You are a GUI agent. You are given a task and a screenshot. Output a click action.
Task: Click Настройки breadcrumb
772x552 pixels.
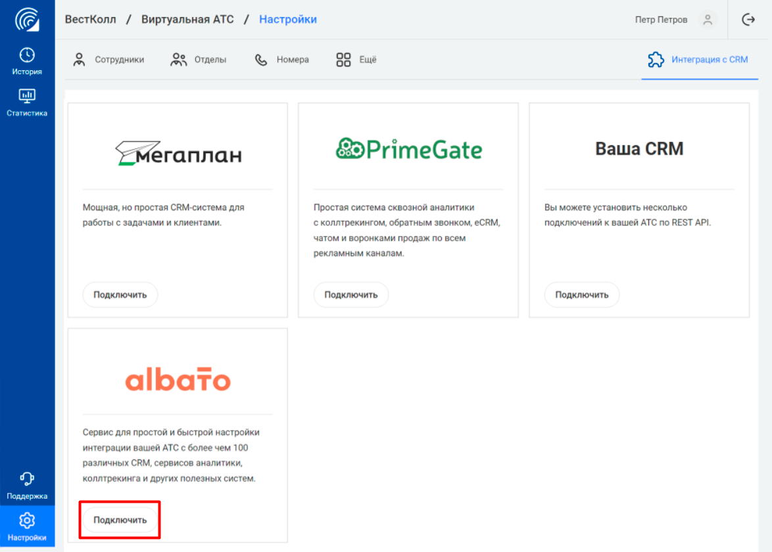288,20
